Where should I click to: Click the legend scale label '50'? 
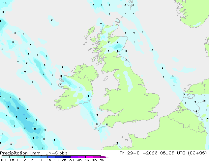click(x=102, y=160)
